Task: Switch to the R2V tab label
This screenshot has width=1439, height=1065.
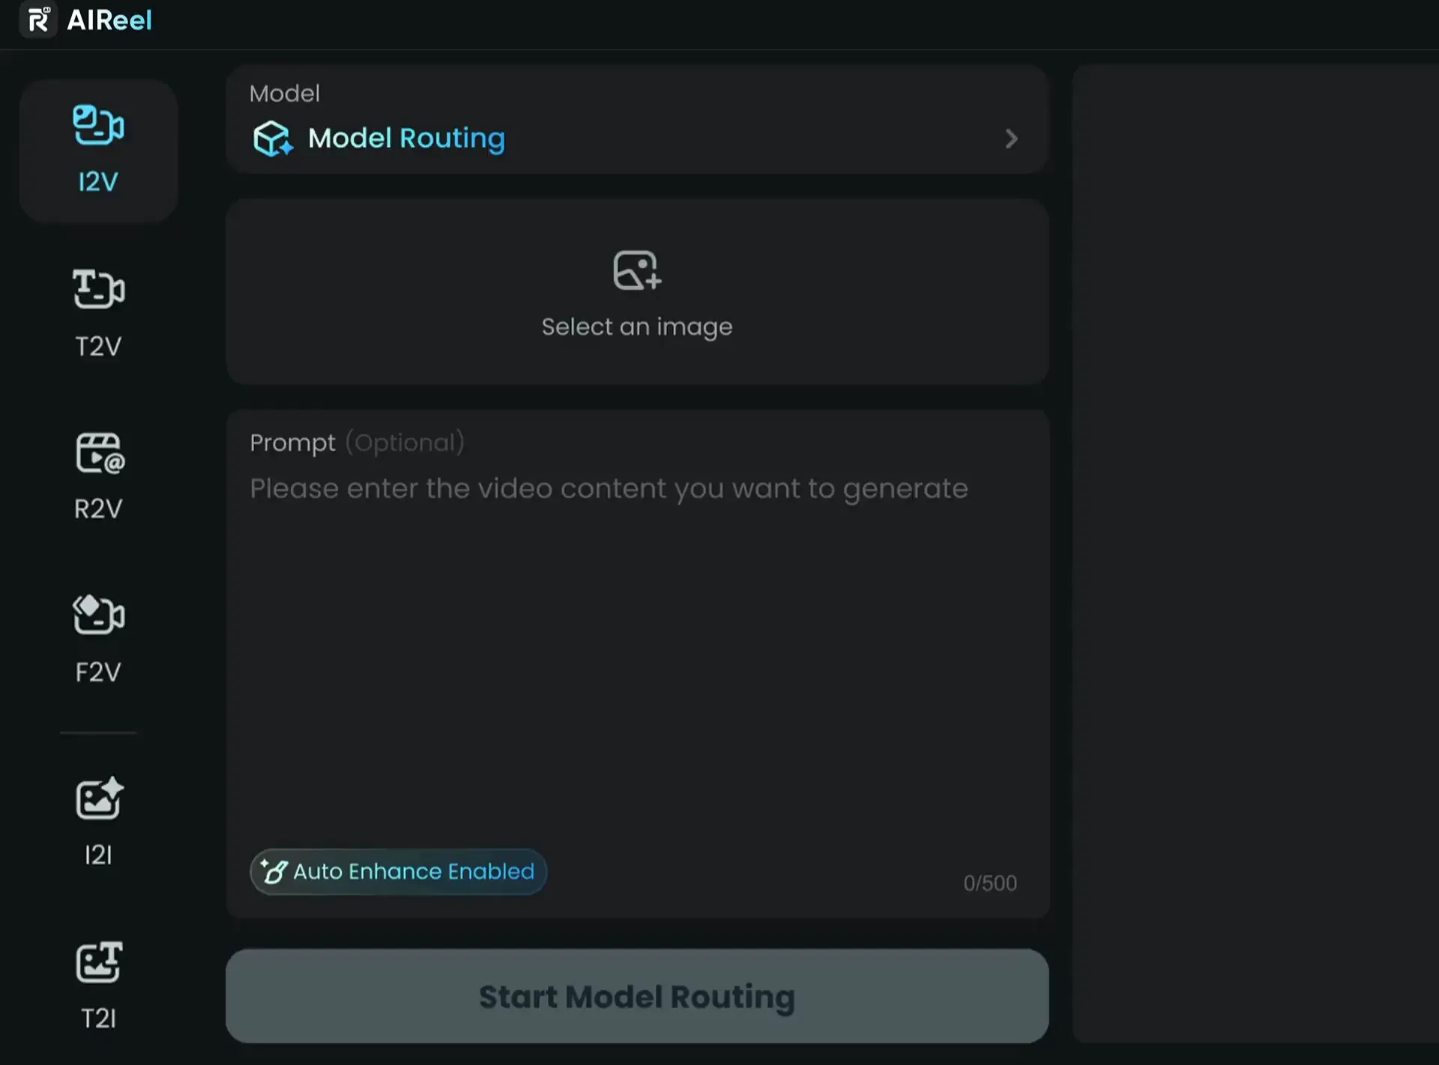Action: 98,509
